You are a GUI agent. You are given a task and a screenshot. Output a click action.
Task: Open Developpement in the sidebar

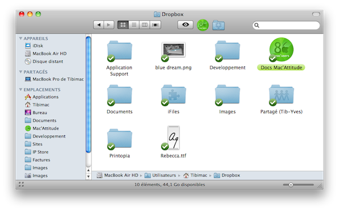click(45, 136)
